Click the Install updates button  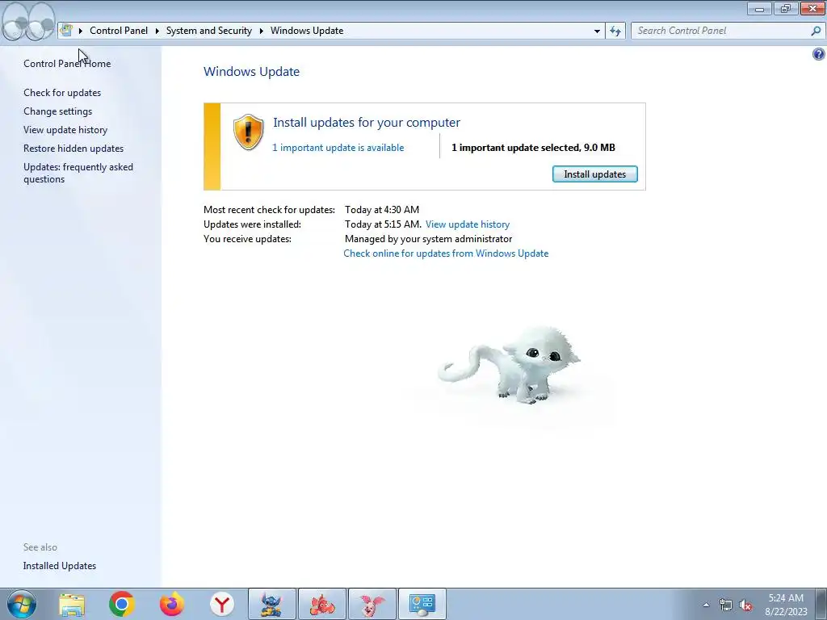point(595,174)
